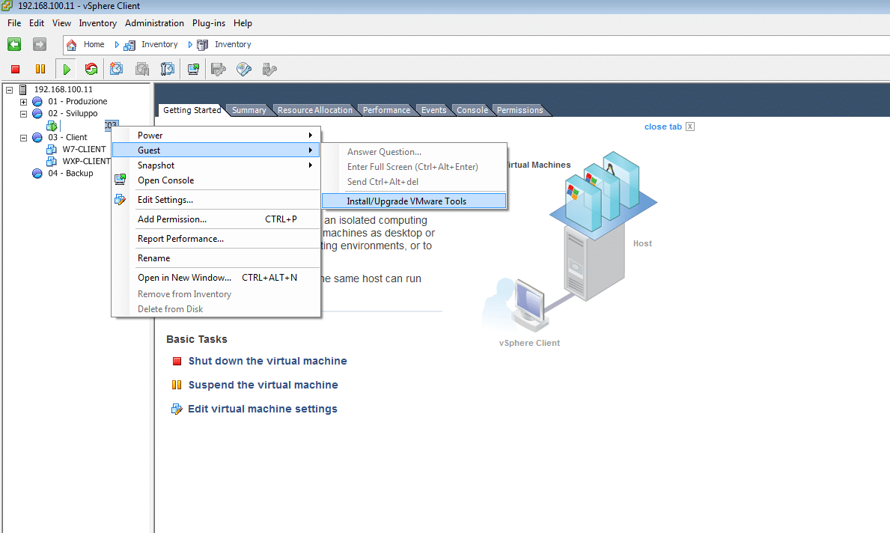This screenshot has width=890, height=533.
Task: Click the grey Forward navigation arrow
Action: click(x=39, y=44)
